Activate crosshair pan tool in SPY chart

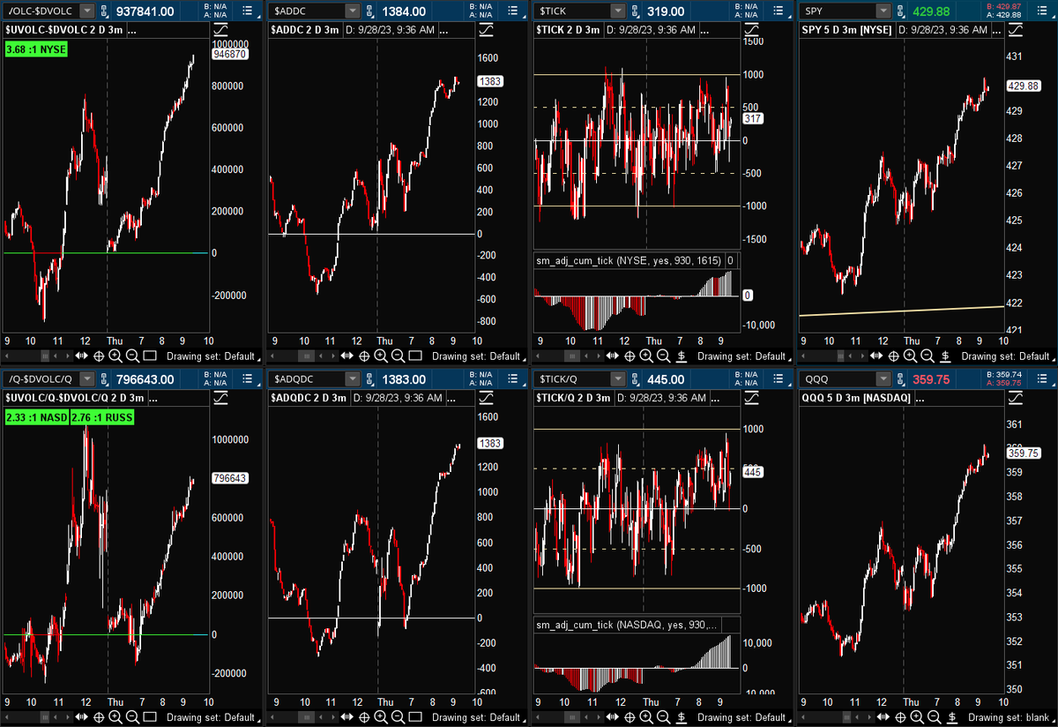(894, 356)
